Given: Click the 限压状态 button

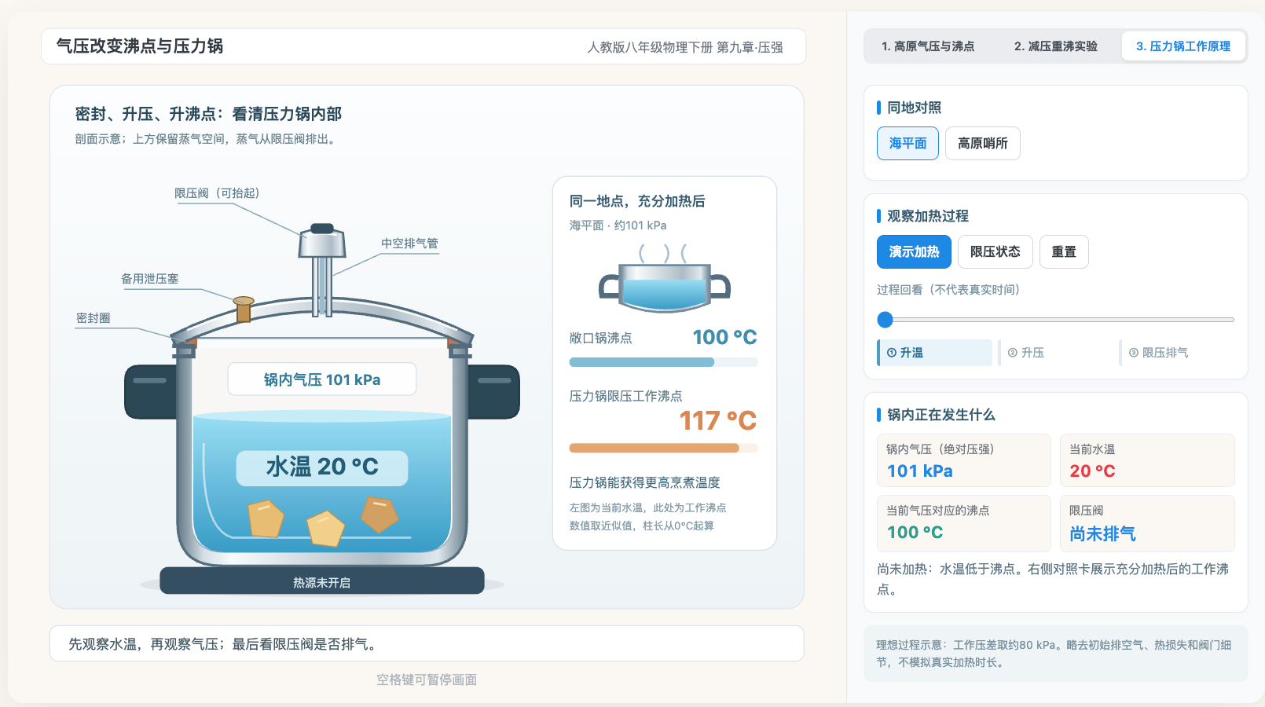Looking at the screenshot, I should 995,251.
